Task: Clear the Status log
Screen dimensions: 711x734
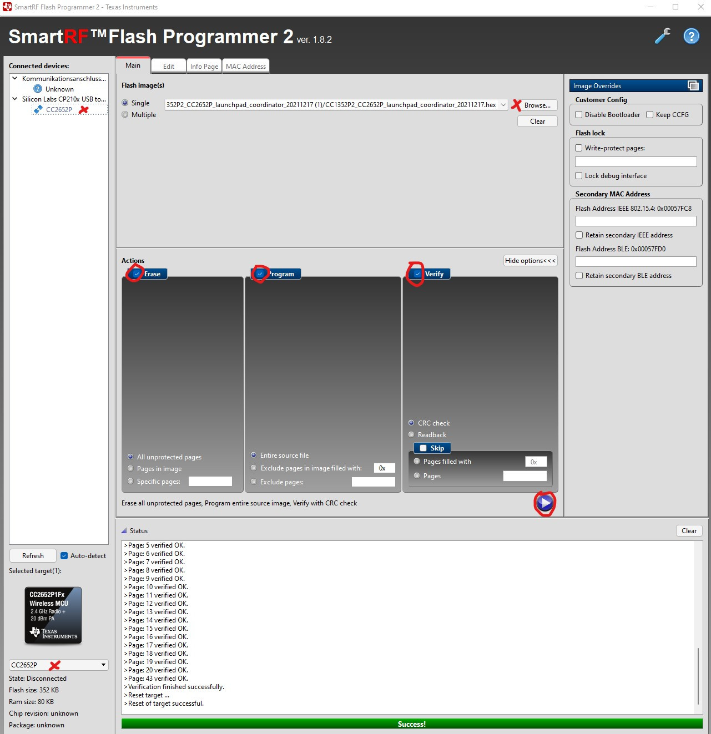Action: coord(689,531)
